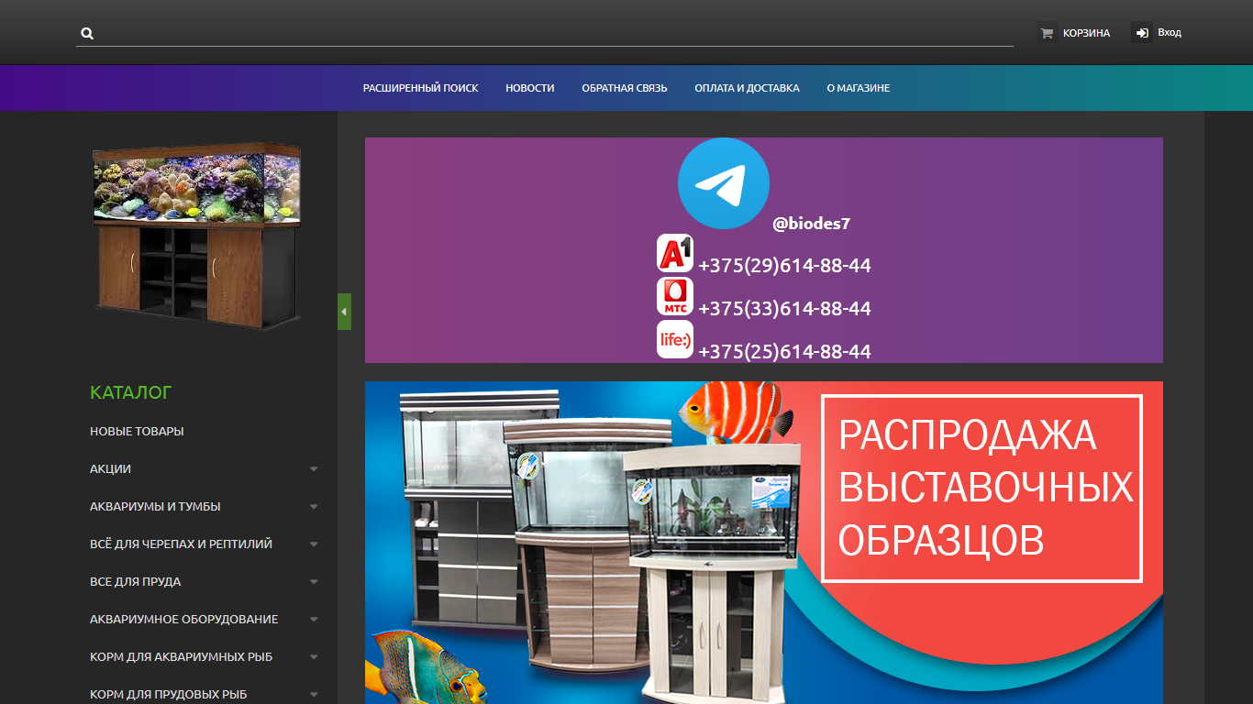
Task: Expand Всё для черепах и рептилий arrow
Action: click(314, 544)
